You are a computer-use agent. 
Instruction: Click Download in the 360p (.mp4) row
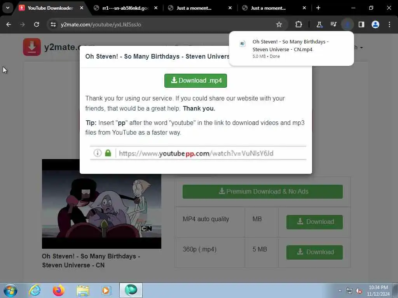point(315,252)
